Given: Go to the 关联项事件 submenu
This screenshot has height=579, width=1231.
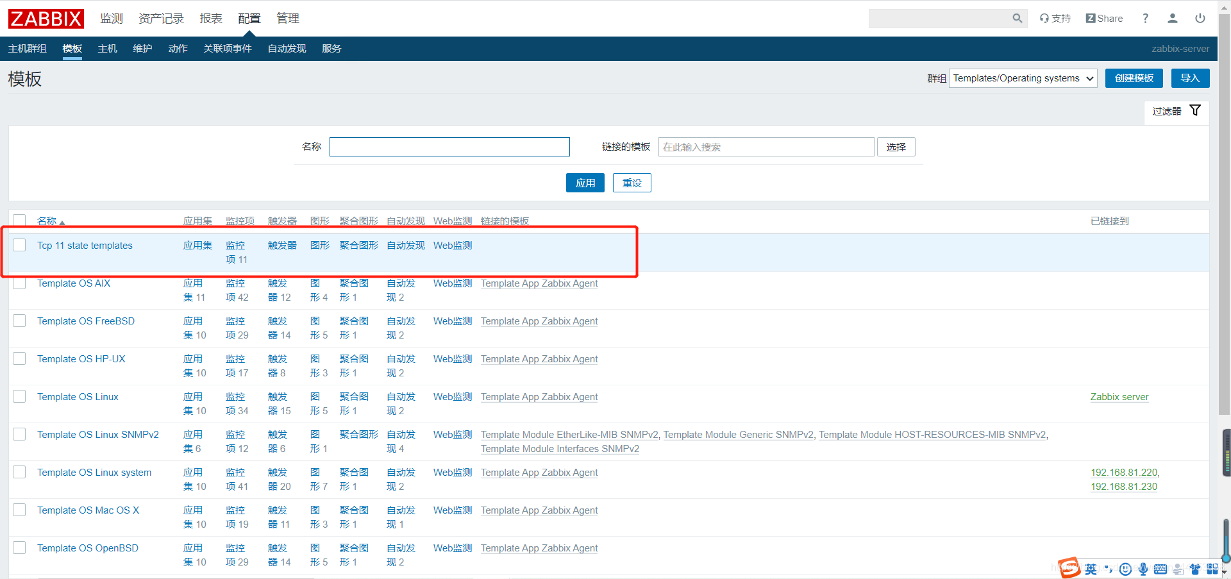Looking at the screenshot, I should [x=228, y=49].
